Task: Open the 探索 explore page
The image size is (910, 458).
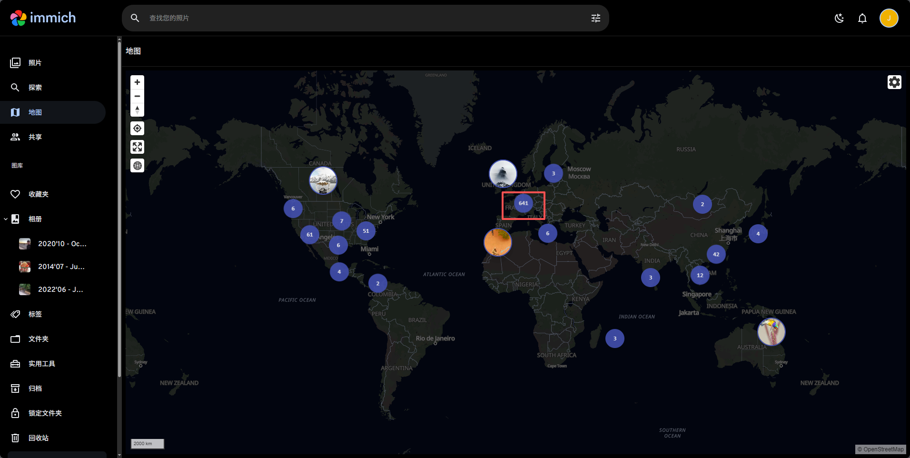Action: pyautogui.click(x=53, y=88)
